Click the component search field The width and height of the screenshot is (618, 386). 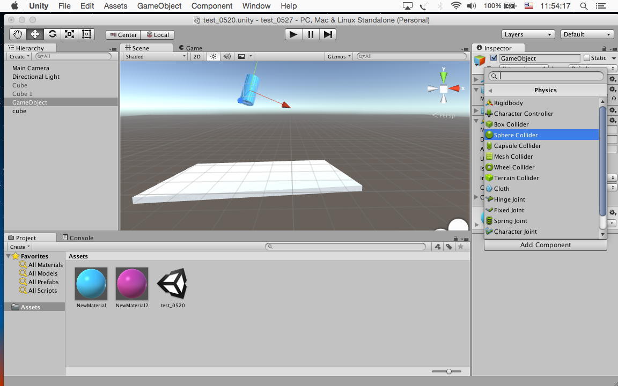[x=546, y=76]
